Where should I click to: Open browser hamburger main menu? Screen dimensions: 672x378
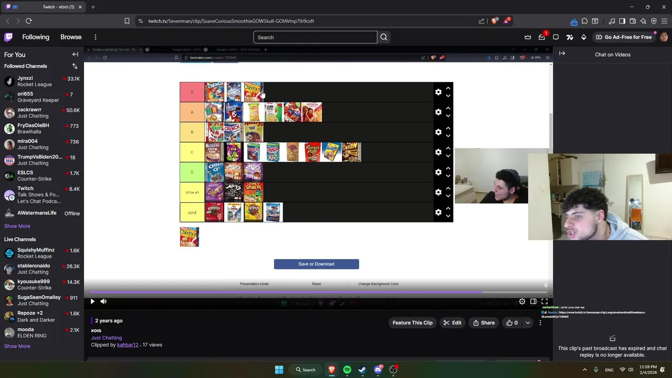click(x=664, y=21)
